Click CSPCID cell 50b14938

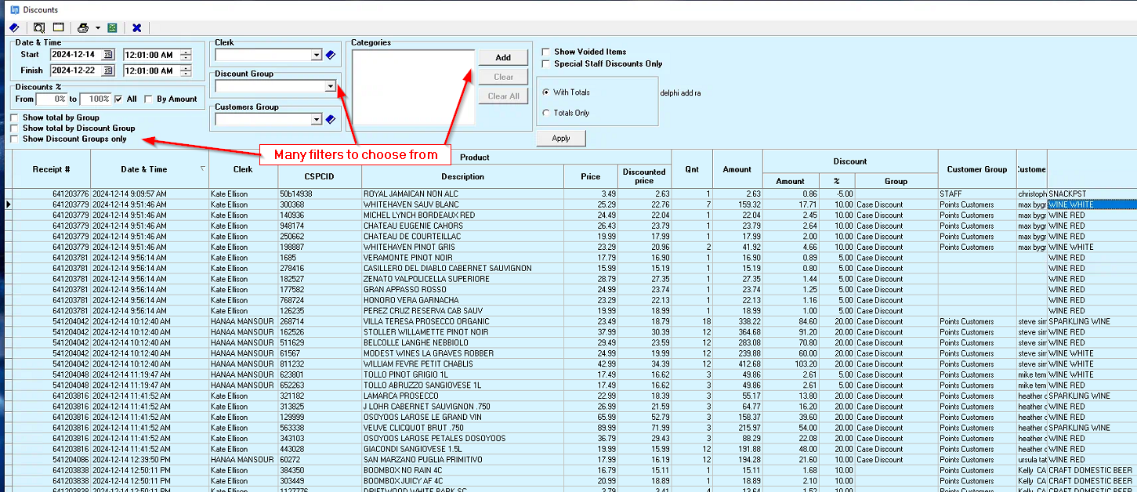click(319, 194)
